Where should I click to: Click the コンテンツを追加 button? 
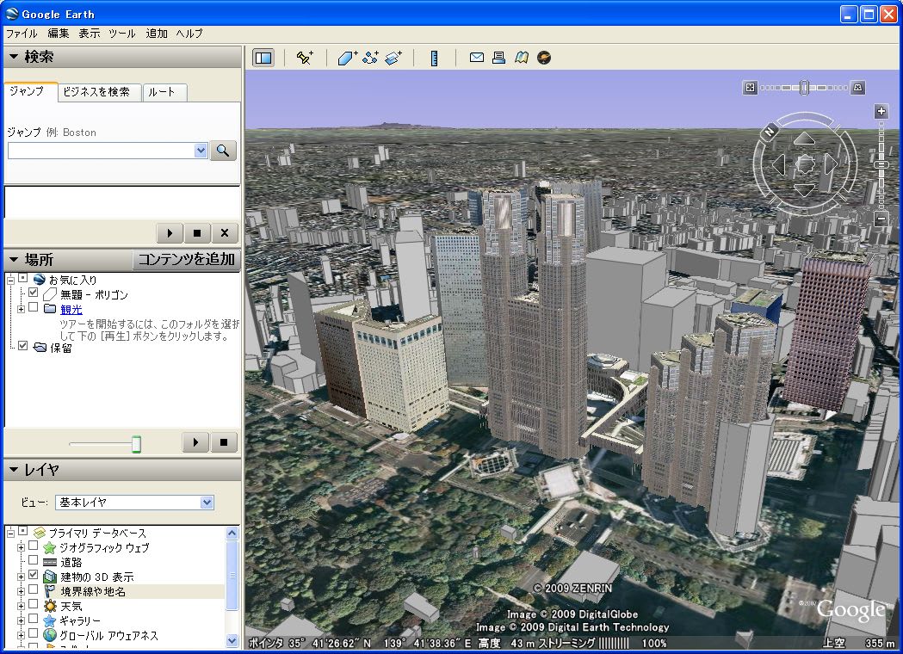point(187,260)
